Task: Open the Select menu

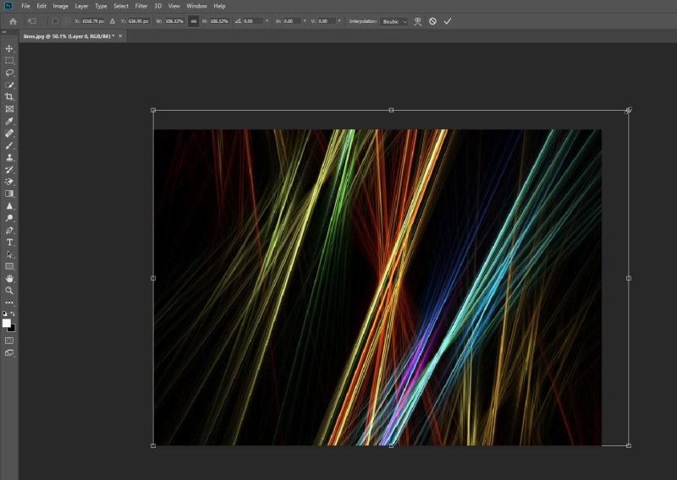Action: pyautogui.click(x=121, y=6)
